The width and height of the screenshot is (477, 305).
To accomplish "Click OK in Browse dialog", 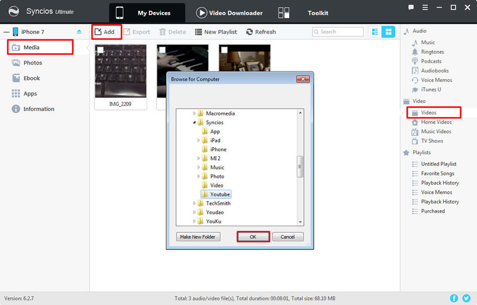I will (253, 237).
